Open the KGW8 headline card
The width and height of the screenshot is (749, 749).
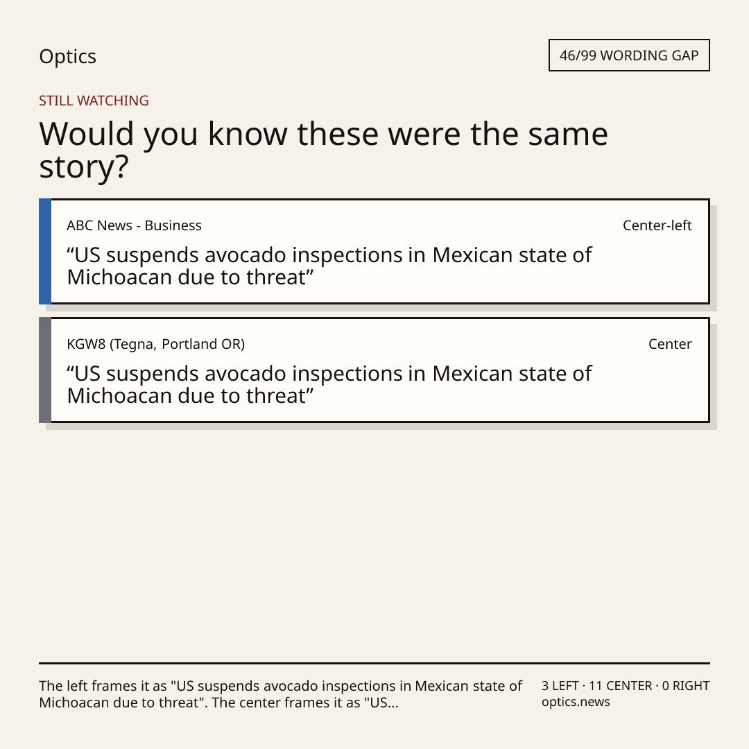coord(374,370)
